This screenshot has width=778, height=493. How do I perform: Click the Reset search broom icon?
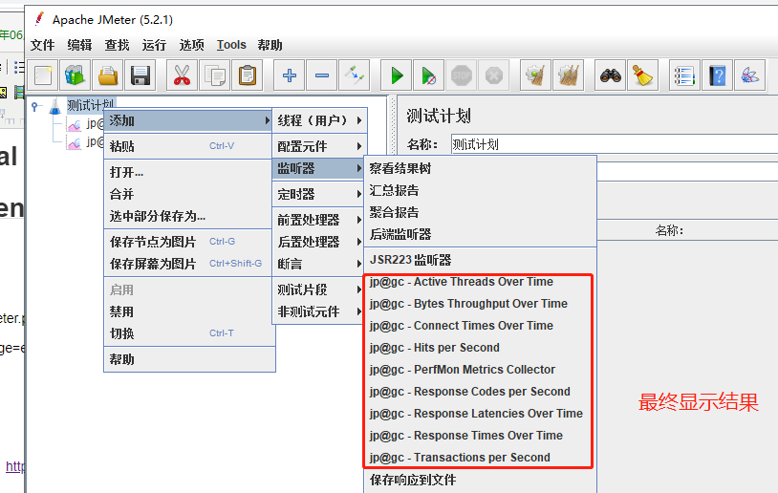tap(642, 75)
